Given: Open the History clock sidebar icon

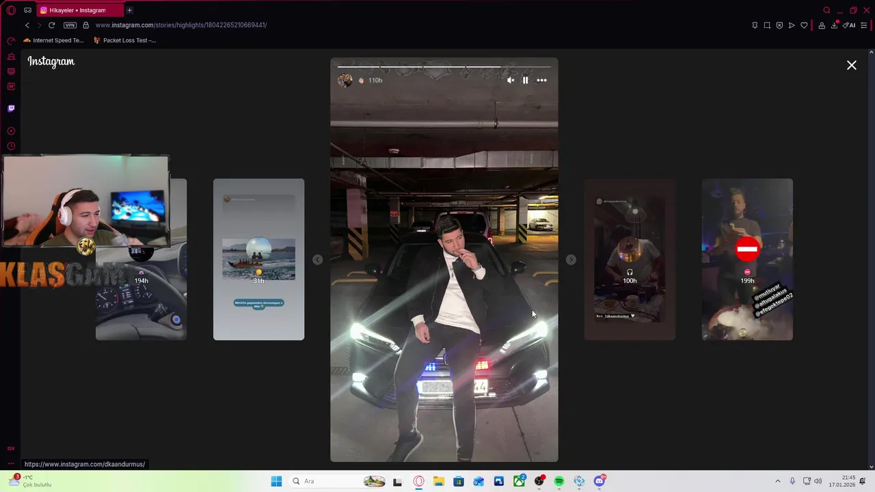Looking at the screenshot, I should pos(11,146).
